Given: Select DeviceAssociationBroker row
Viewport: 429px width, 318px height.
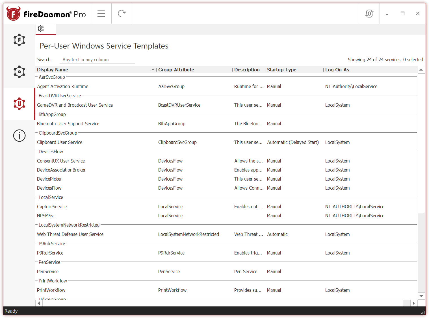Looking at the screenshot, I should click(226, 170).
